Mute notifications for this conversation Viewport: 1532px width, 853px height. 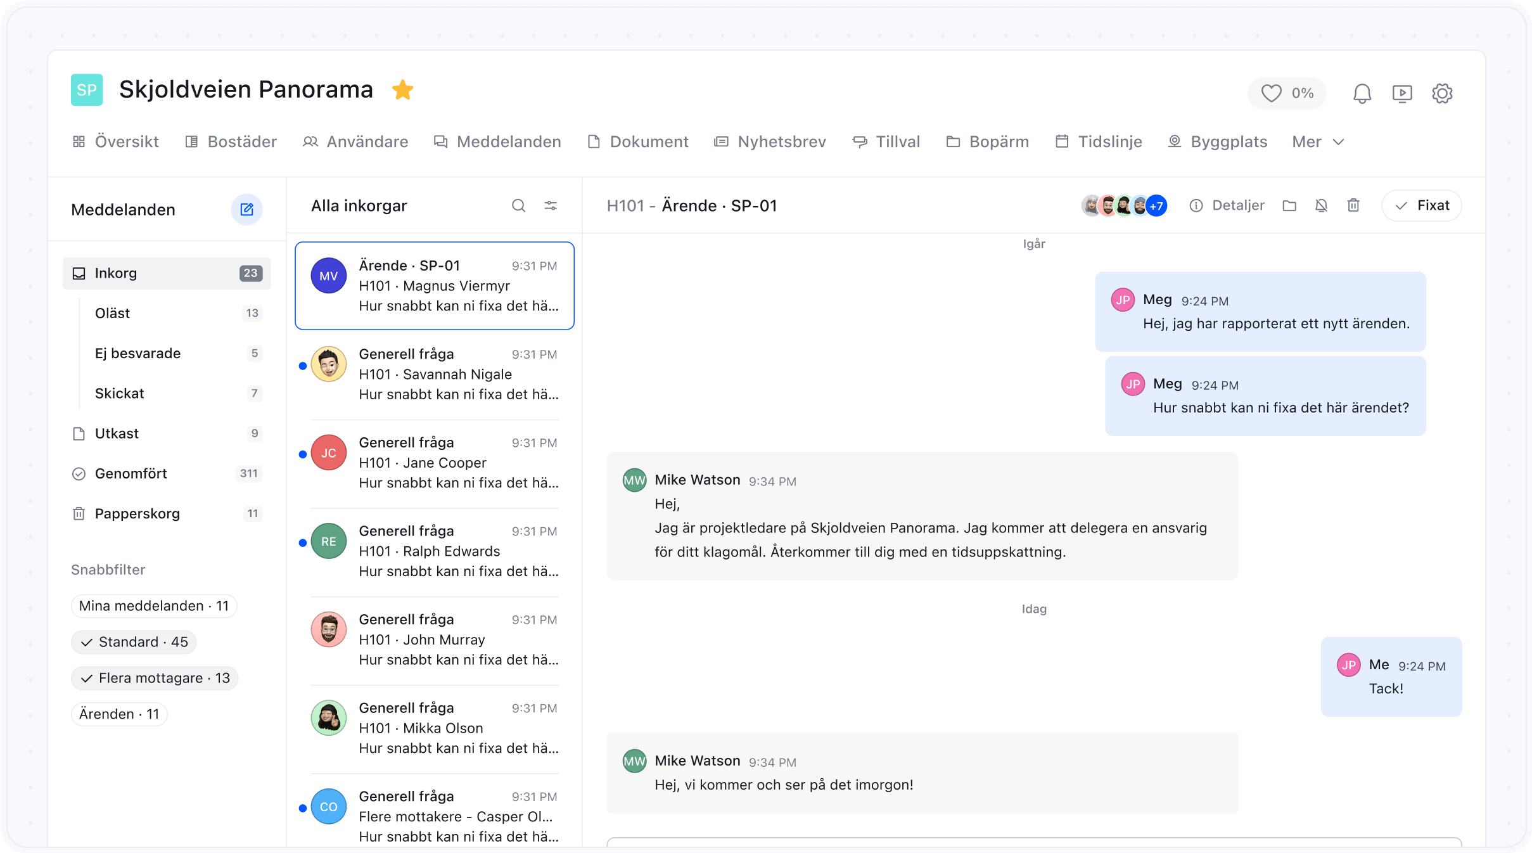1321,205
